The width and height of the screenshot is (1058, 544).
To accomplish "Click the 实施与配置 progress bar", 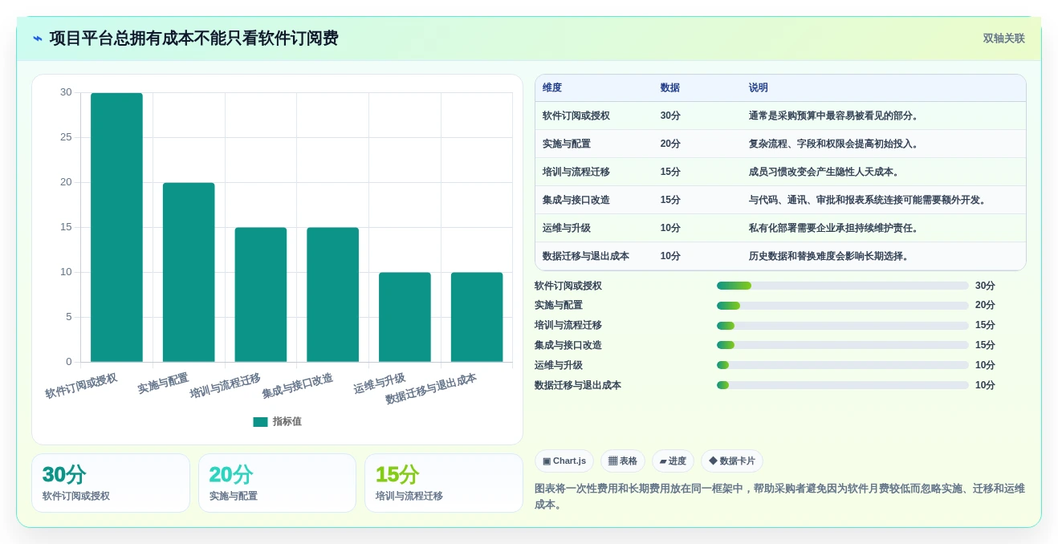I will pos(843,306).
